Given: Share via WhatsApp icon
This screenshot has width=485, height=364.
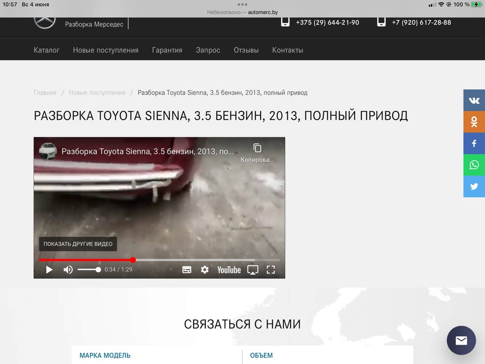Looking at the screenshot, I should (x=474, y=165).
